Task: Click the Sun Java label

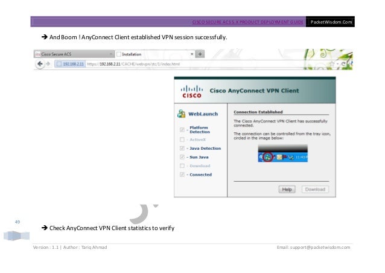Action: 199,157
